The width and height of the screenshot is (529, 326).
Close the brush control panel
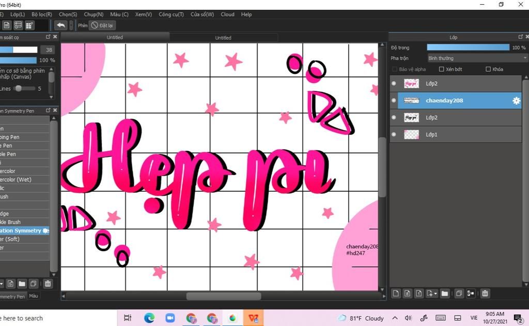(55, 37)
